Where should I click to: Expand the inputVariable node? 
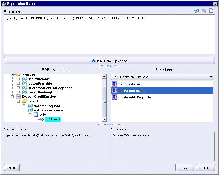point(18,79)
